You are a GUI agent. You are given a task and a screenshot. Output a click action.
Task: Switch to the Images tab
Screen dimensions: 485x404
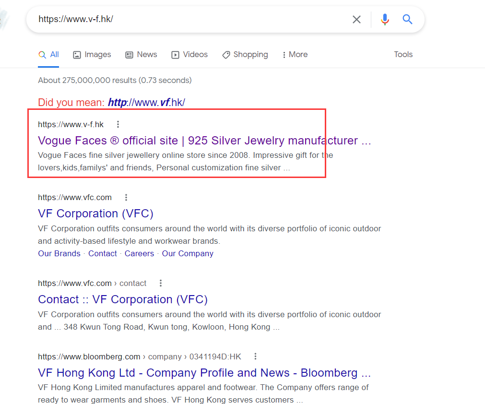[x=92, y=55]
